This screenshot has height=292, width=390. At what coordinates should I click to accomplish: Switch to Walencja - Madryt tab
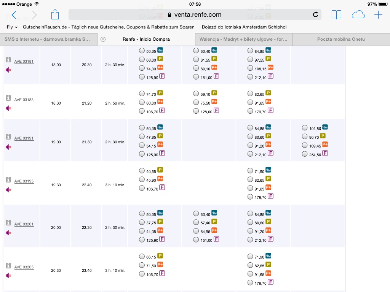(x=243, y=39)
